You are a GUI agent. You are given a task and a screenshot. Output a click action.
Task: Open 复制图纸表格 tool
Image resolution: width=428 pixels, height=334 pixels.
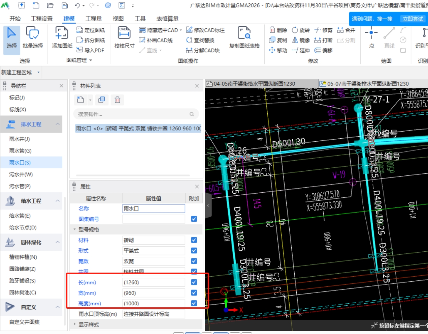(244, 38)
